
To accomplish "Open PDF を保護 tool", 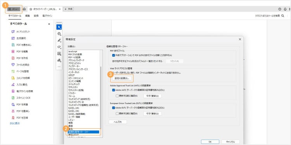I will coord(19,104).
